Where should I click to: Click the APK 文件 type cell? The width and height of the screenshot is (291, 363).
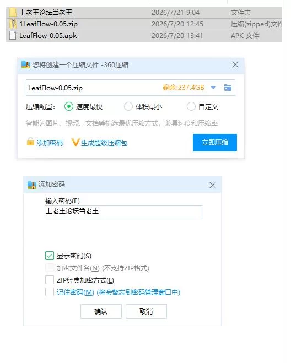tap(245, 36)
